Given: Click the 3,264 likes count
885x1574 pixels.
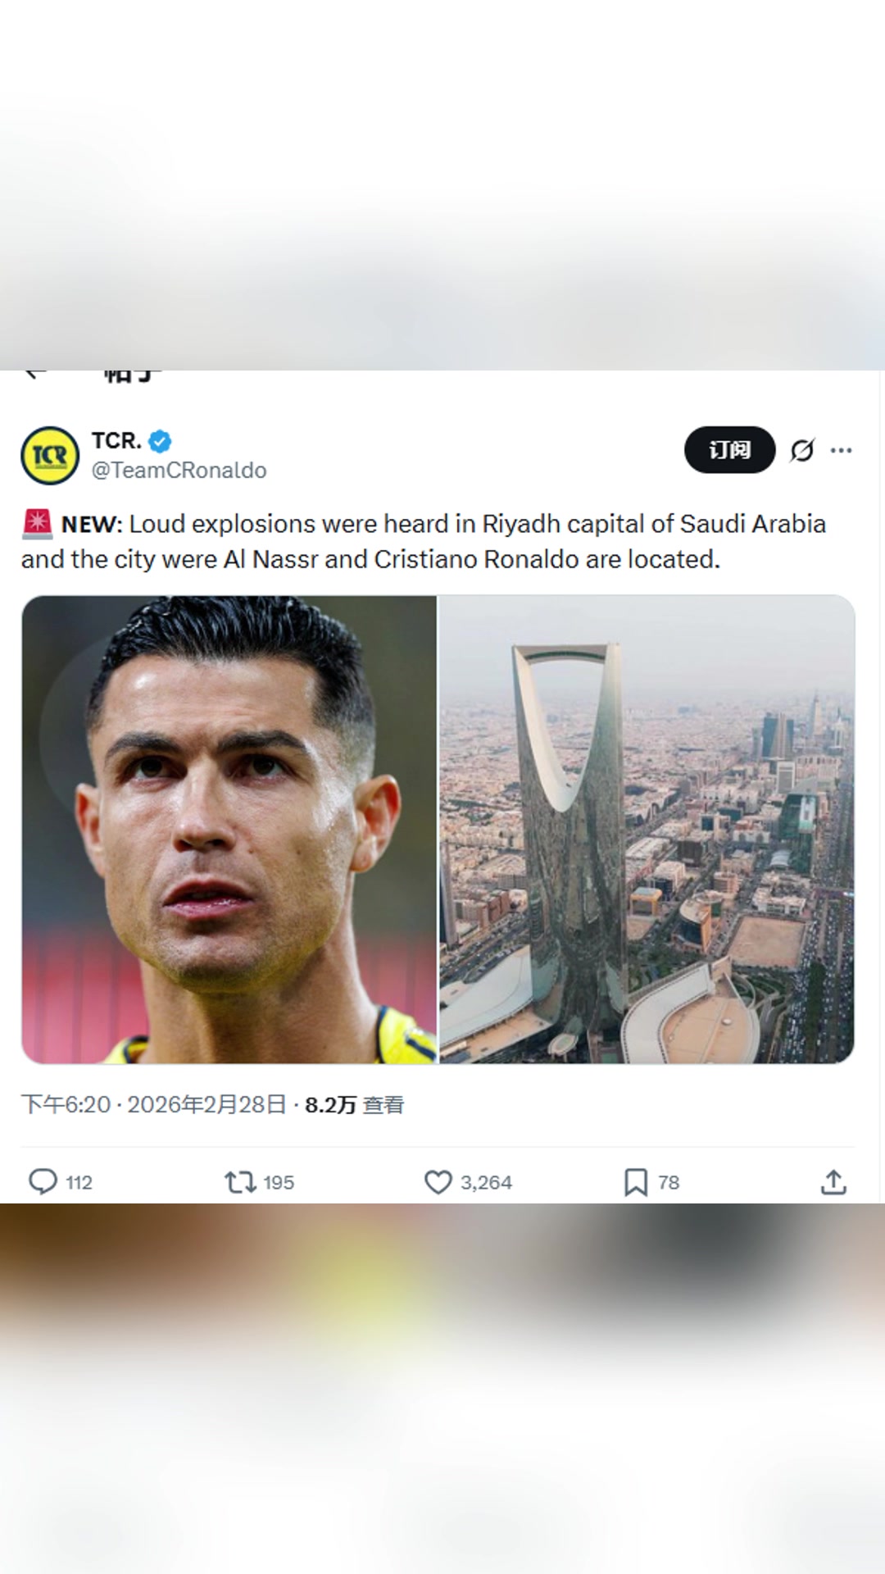Looking at the screenshot, I should point(486,1182).
